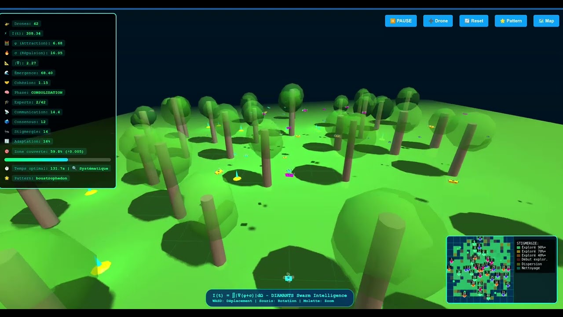Click the 'Temps optimal: 131.7s' text
The width and height of the screenshot is (563, 317).
click(39, 168)
